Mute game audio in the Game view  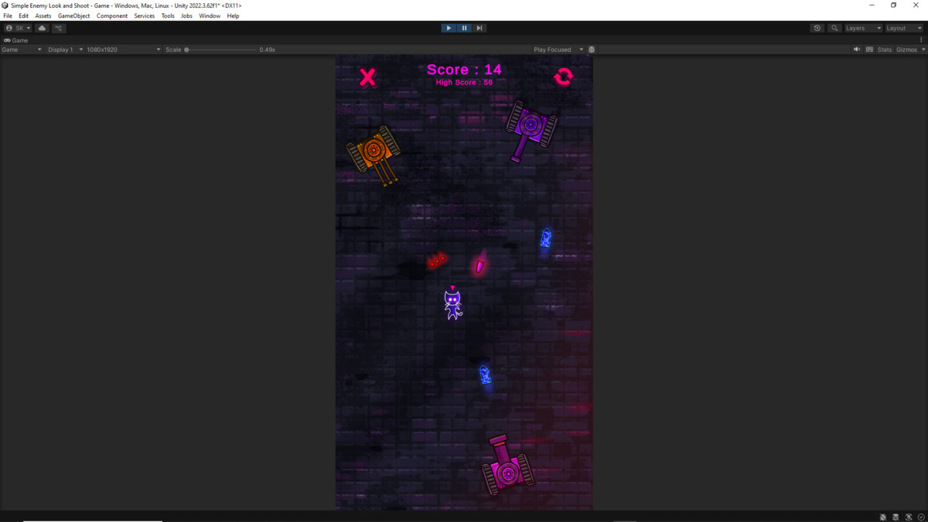(x=856, y=49)
